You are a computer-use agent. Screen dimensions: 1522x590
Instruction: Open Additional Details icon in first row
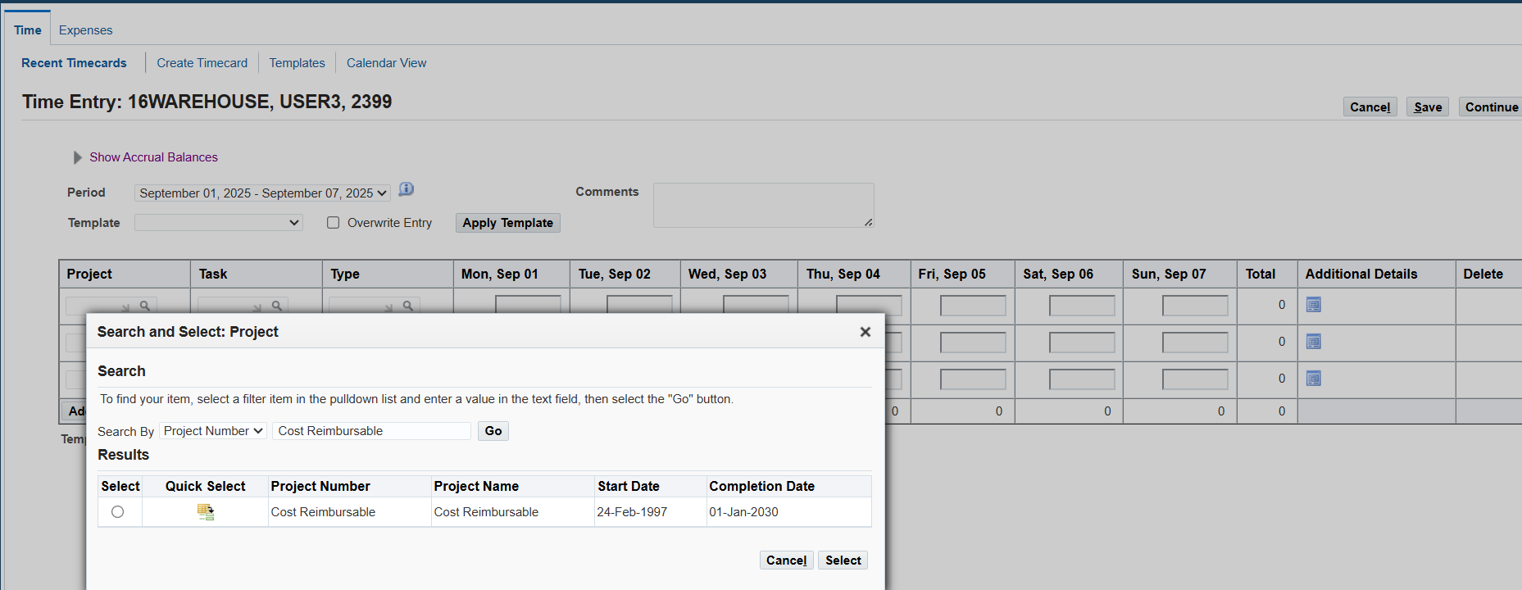click(1313, 305)
